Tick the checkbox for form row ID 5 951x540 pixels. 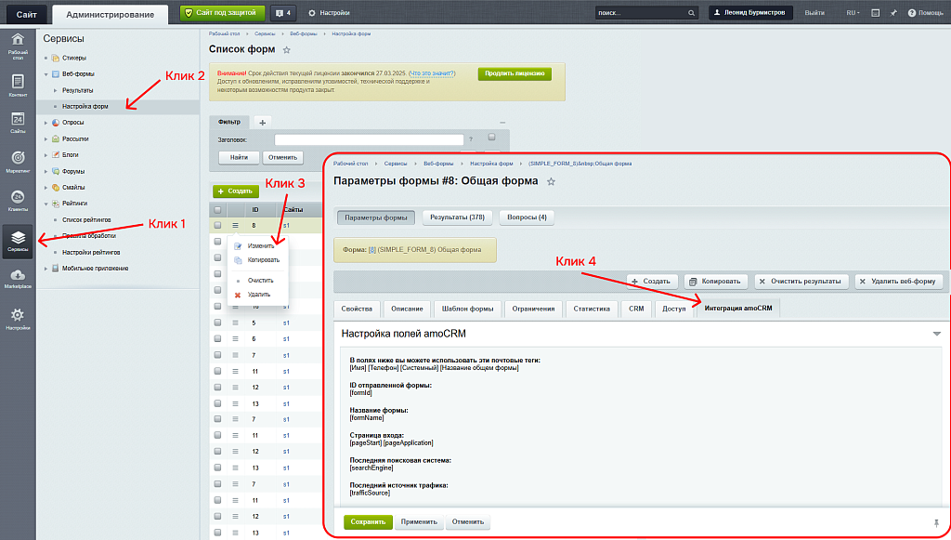coord(217,323)
